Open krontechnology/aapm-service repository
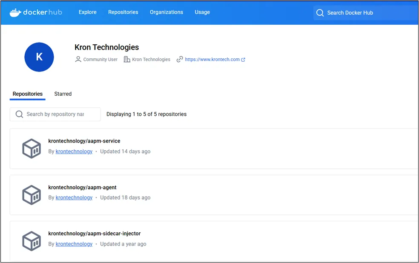Viewport: 419px width, 263px height. 84,141
